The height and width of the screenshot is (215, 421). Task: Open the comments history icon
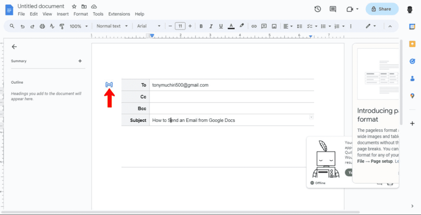pyautogui.click(x=333, y=9)
